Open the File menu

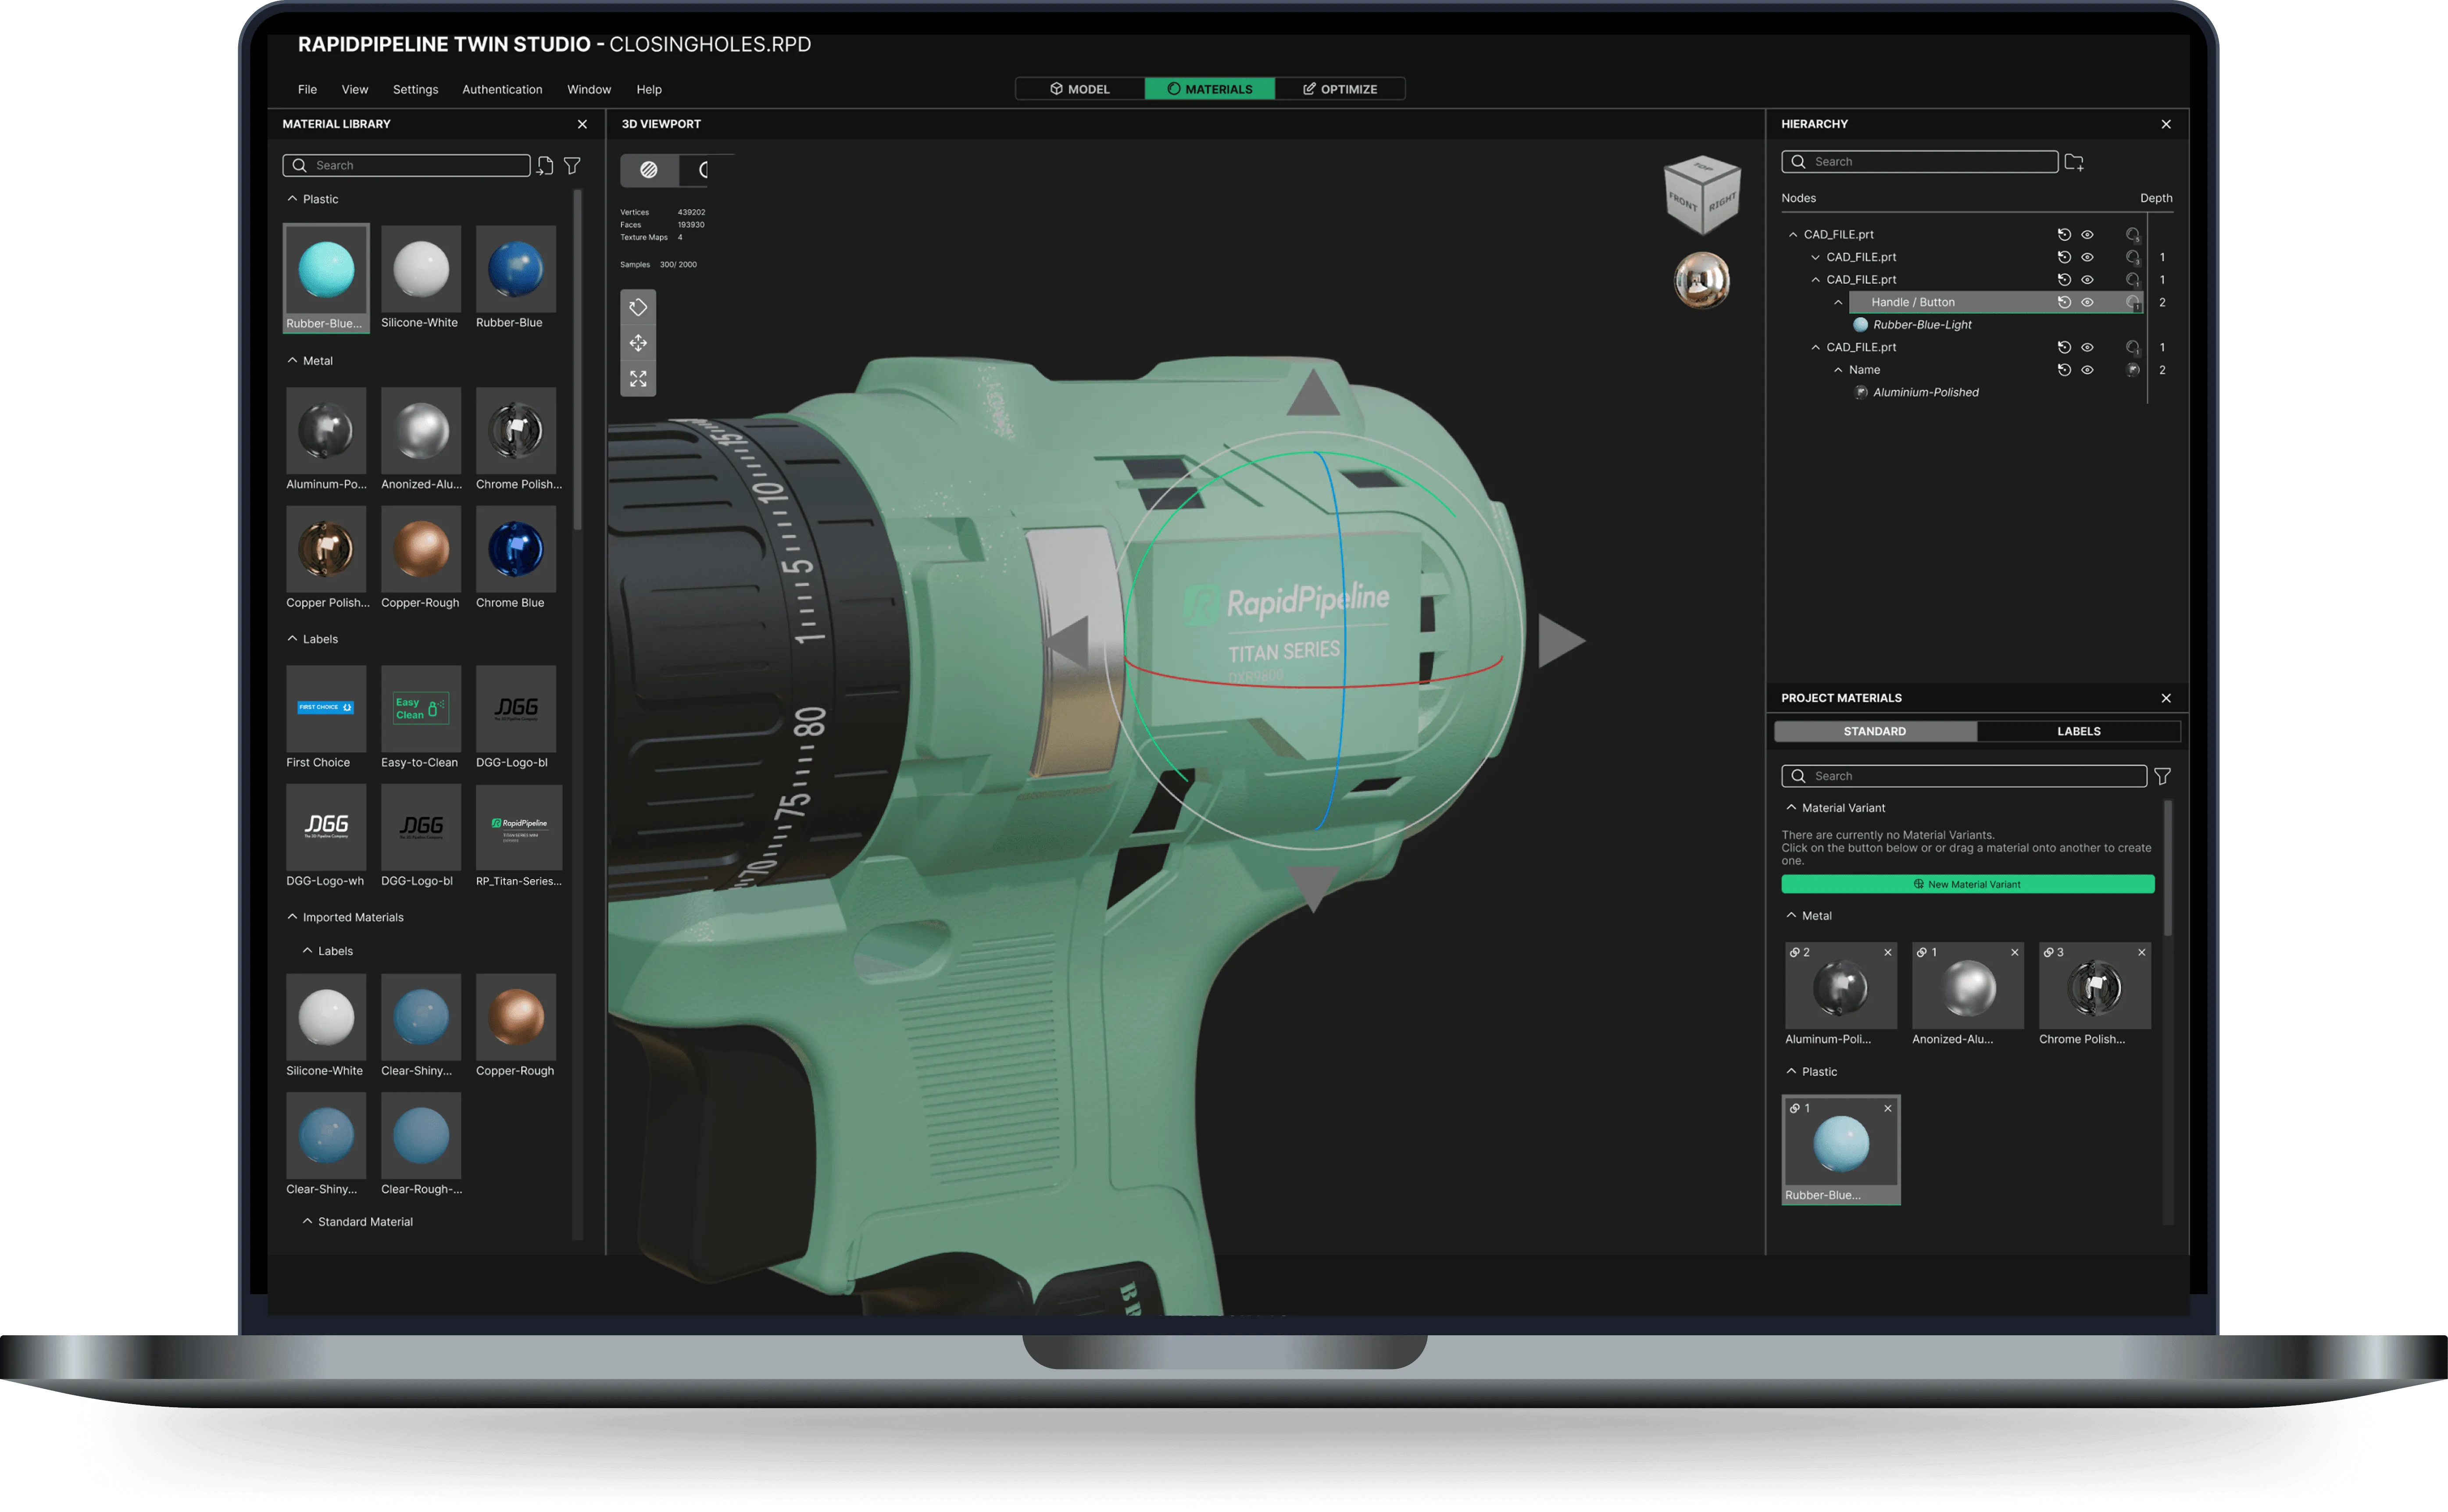[x=307, y=89]
